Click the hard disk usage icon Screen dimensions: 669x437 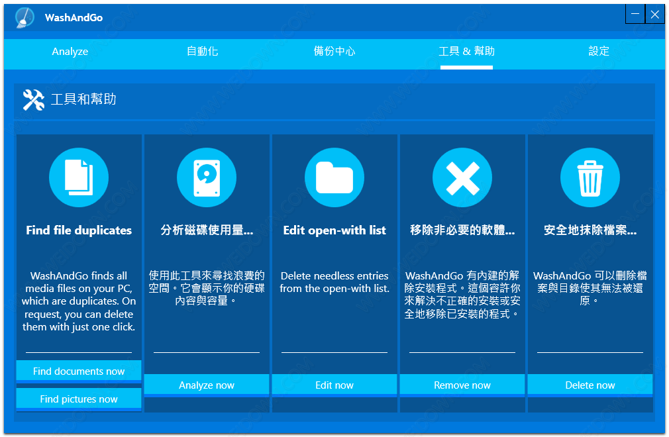coord(207,177)
